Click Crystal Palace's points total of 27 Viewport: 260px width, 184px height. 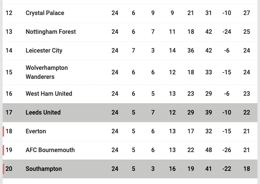(247, 13)
